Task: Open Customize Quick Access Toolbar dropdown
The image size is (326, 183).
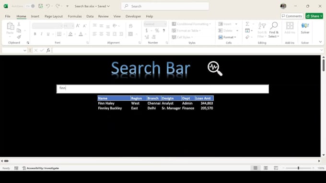Action: (x=68, y=6)
